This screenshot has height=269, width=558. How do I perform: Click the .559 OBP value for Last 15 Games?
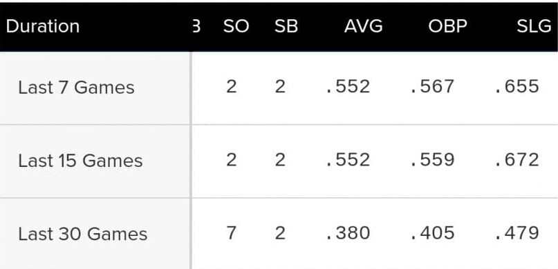pos(432,160)
